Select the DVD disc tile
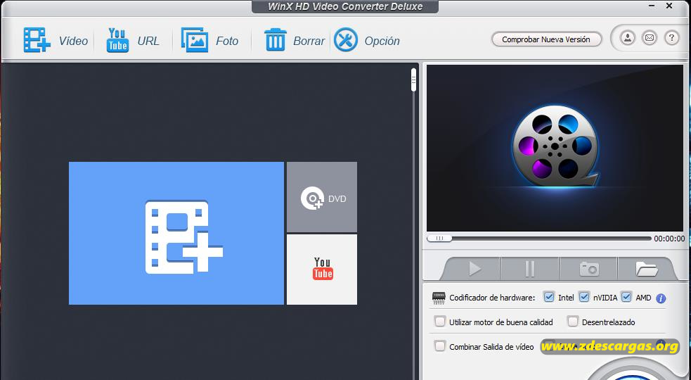This screenshot has width=691, height=380. pos(322,197)
